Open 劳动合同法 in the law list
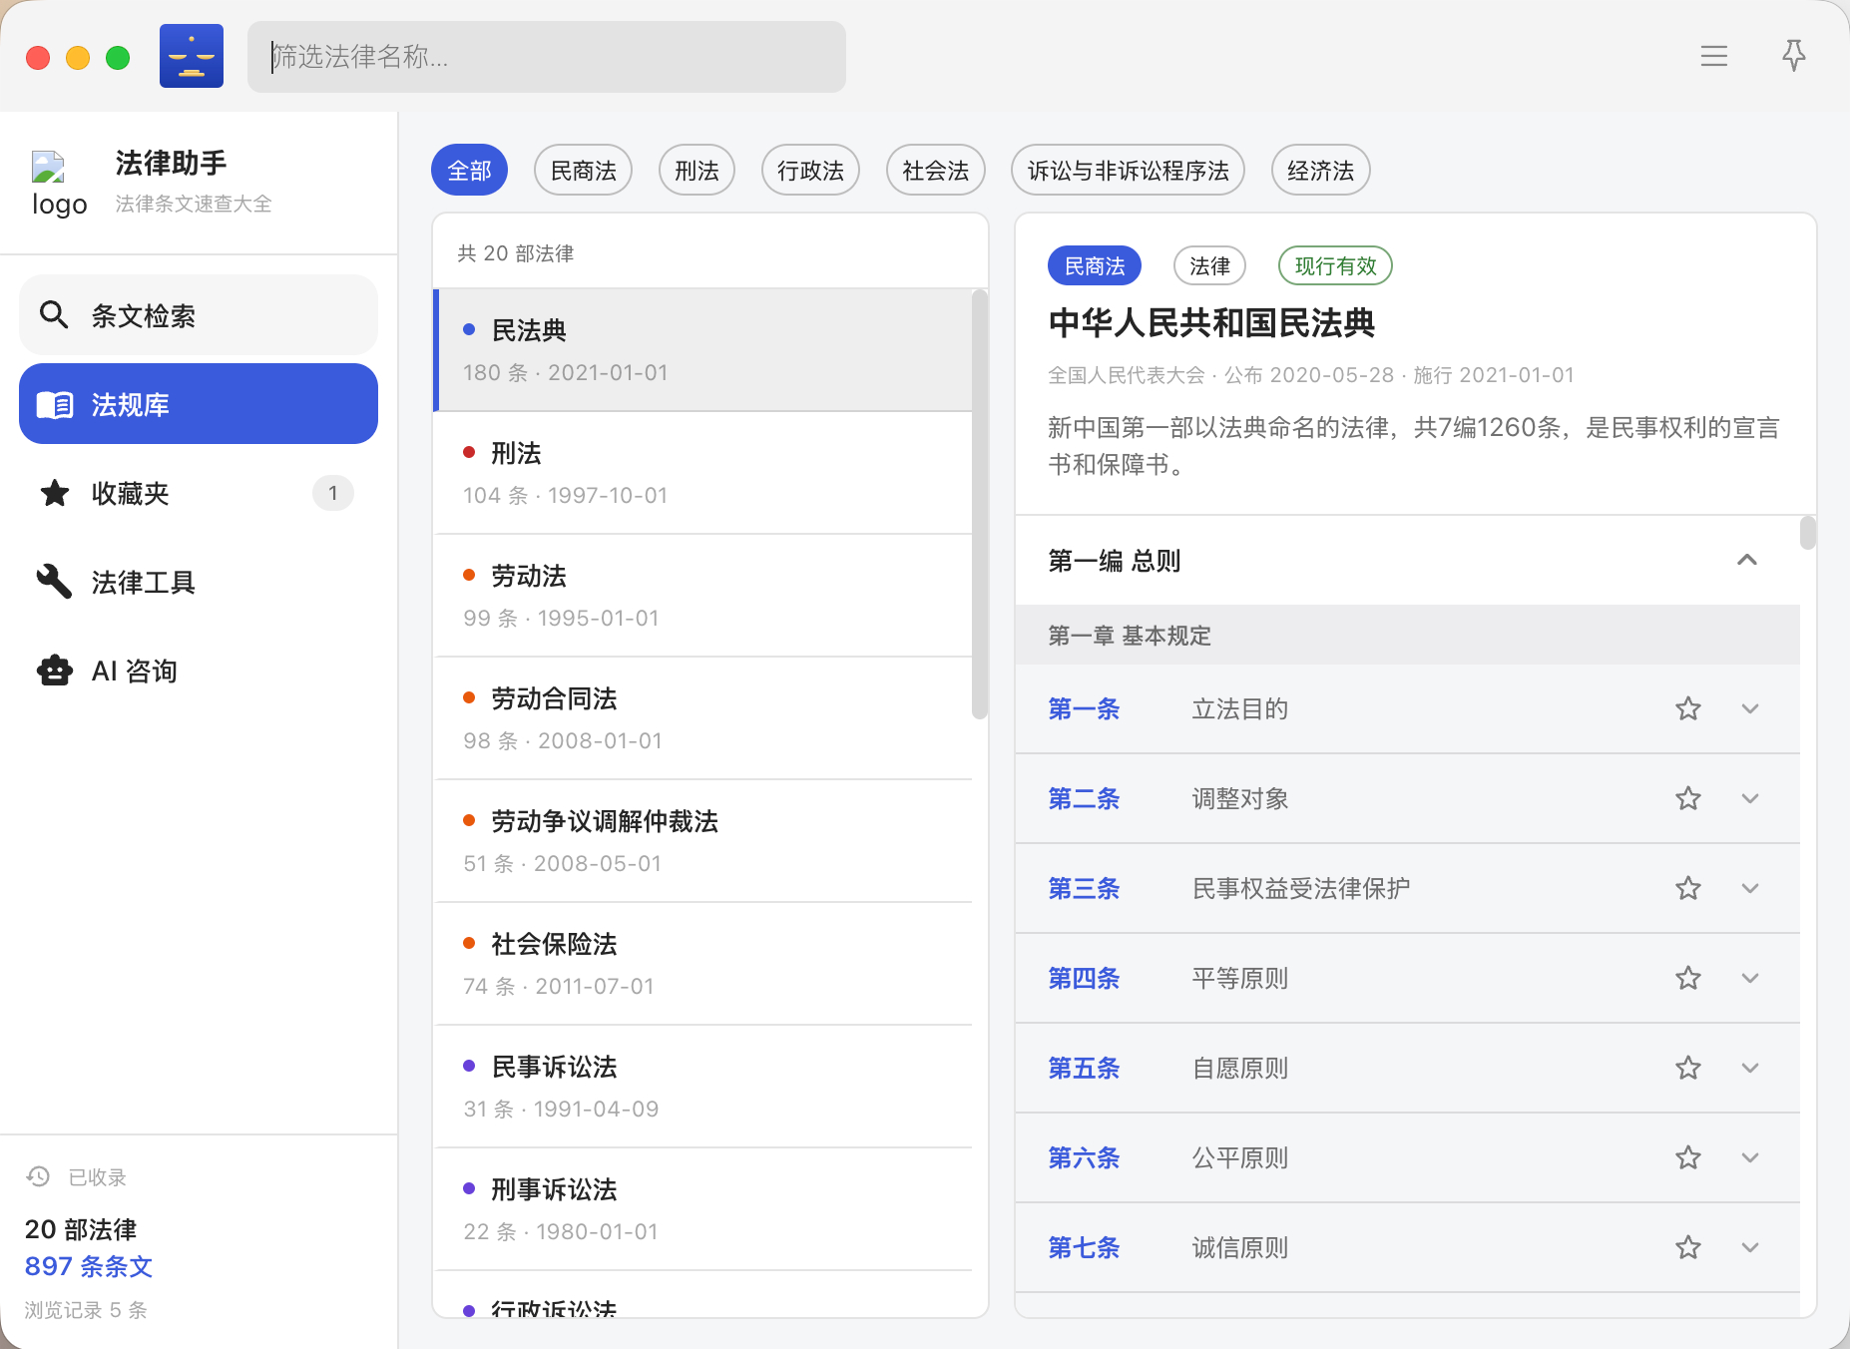Viewport: 1850px width, 1349px height. (x=703, y=718)
